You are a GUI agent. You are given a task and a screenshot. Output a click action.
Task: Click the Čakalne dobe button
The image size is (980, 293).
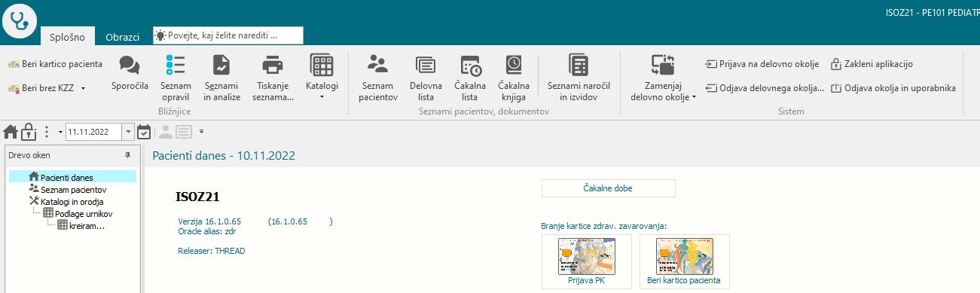pyautogui.click(x=609, y=188)
